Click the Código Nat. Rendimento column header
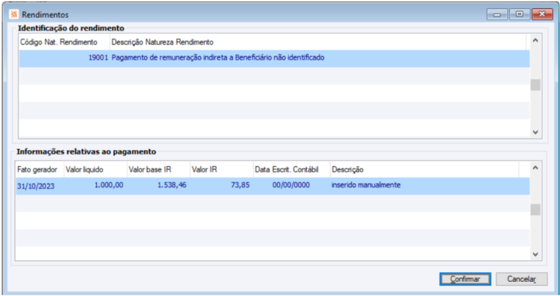The image size is (560, 296). pos(64,42)
